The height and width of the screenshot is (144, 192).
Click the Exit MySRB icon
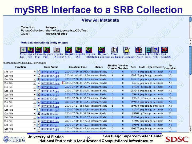pos(164,50)
